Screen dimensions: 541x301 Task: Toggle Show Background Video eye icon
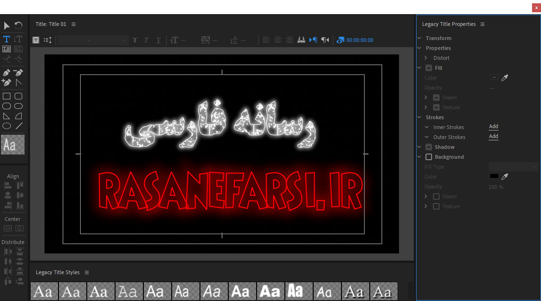[340, 40]
